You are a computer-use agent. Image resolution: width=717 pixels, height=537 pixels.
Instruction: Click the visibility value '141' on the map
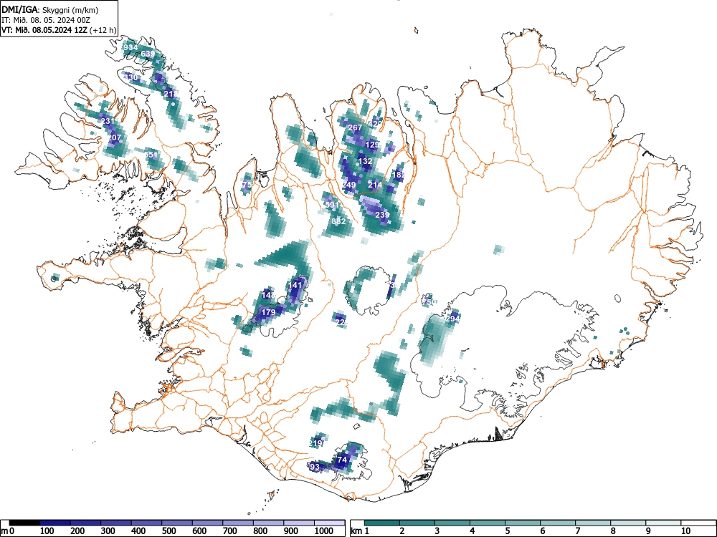pyautogui.click(x=295, y=285)
